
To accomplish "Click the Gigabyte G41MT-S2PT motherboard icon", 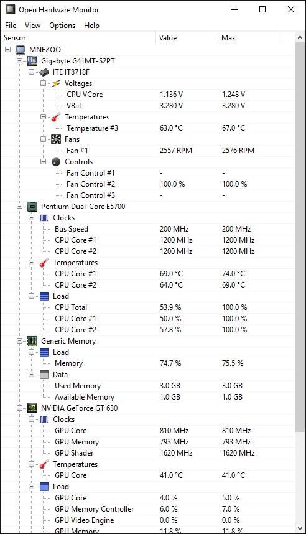I will pos(32,61).
